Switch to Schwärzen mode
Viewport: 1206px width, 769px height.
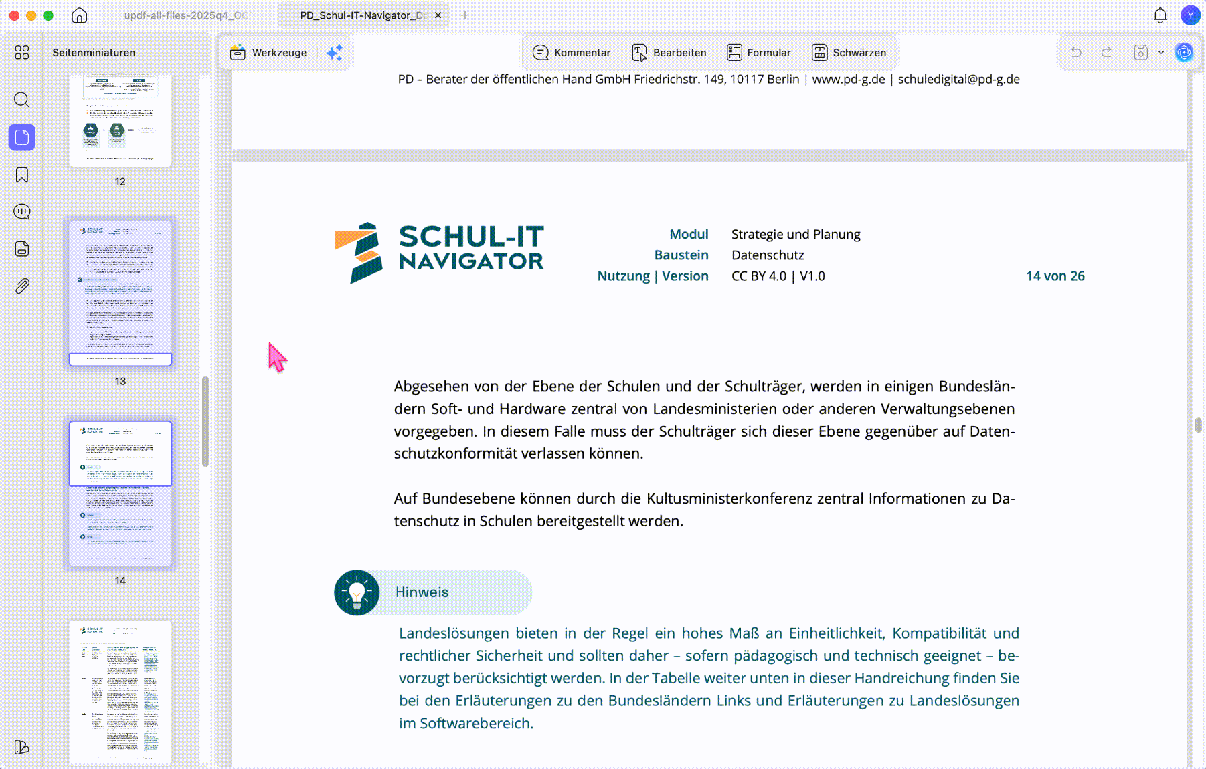(849, 53)
